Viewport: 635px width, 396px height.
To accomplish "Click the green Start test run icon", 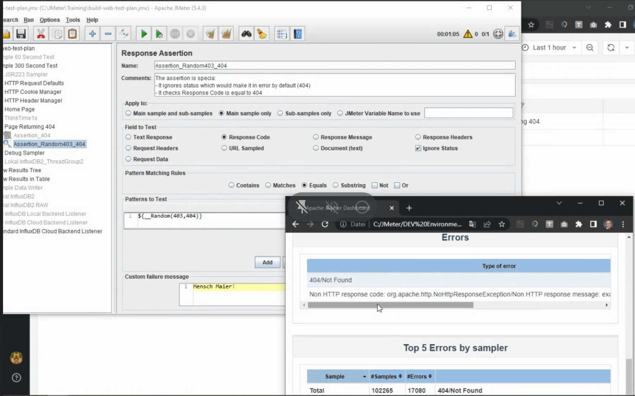I will click(144, 34).
